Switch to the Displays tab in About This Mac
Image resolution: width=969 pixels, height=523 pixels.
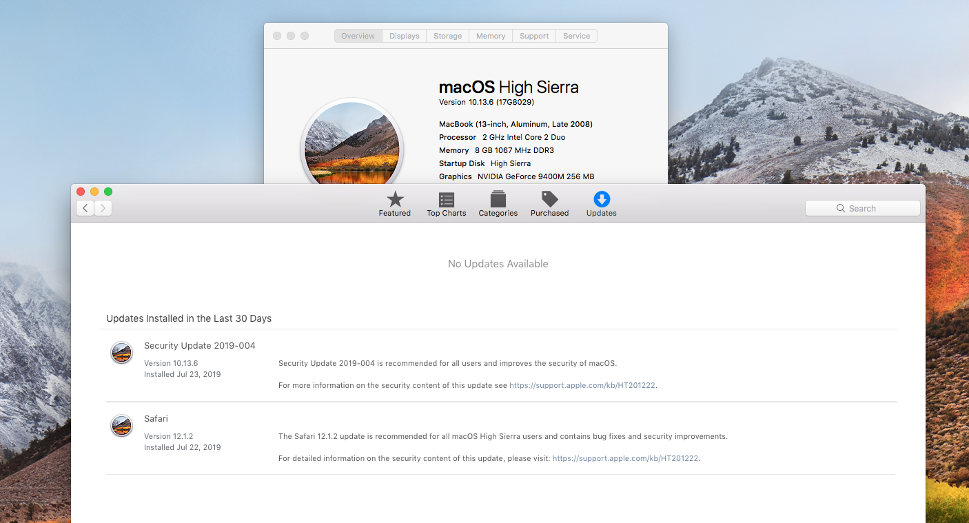[405, 36]
